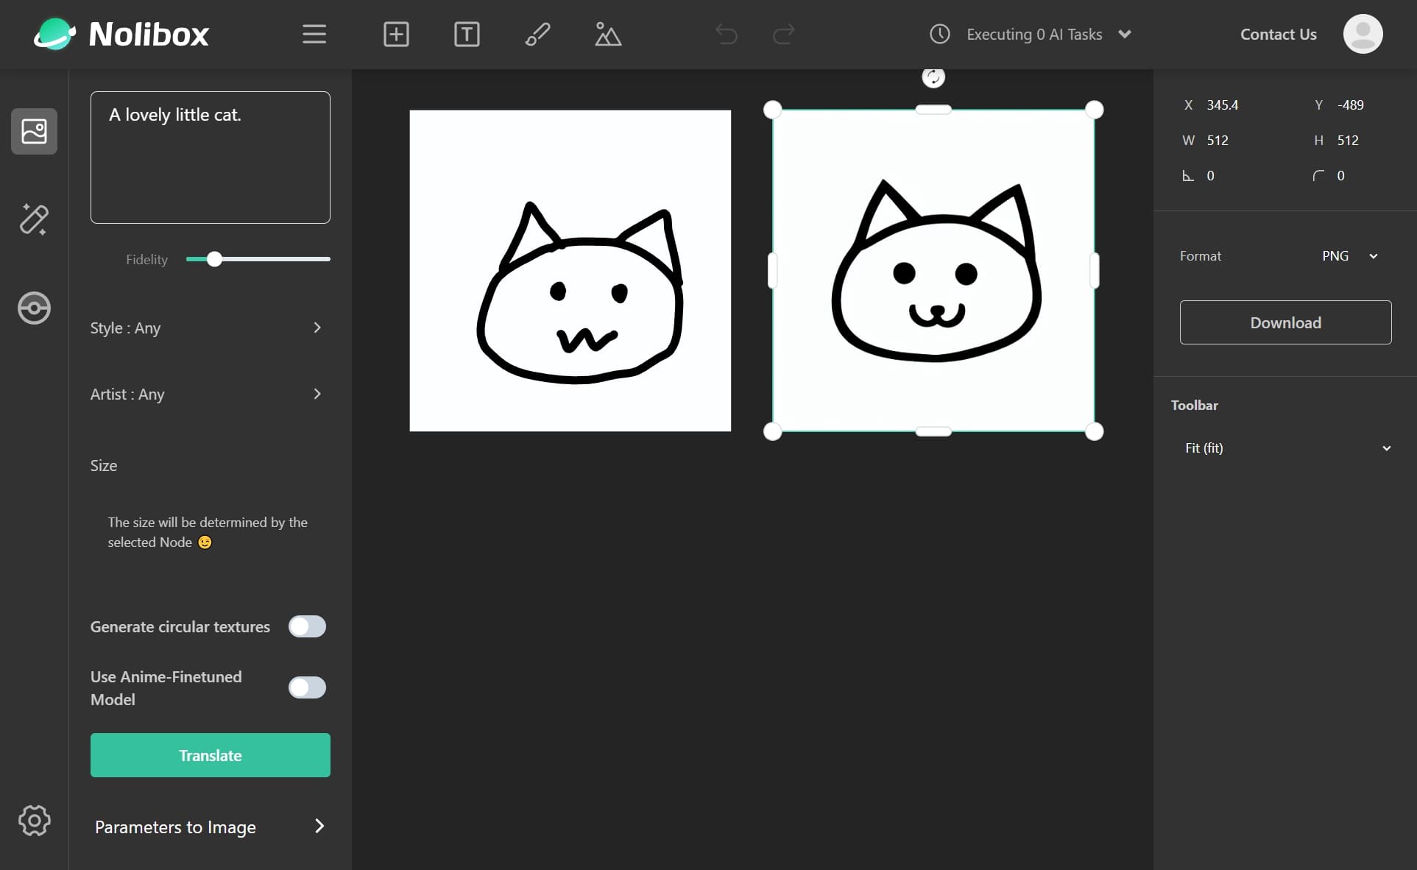Click the Fidelity slider handle
Screen dimensions: 1417x870
pyautogui.click(x=214, y=259)
